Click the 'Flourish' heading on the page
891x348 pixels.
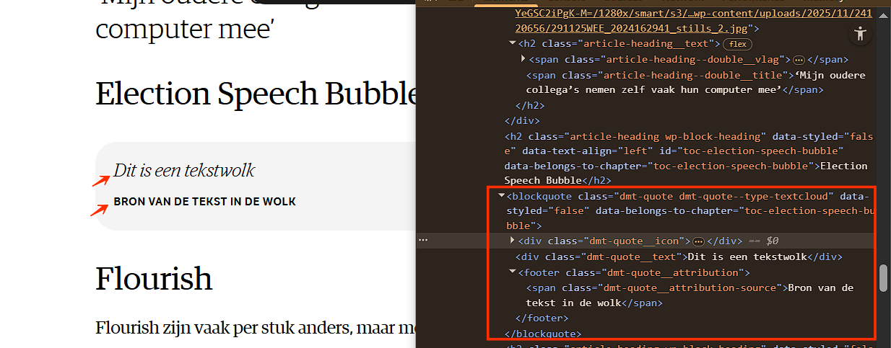click(154, 278)
